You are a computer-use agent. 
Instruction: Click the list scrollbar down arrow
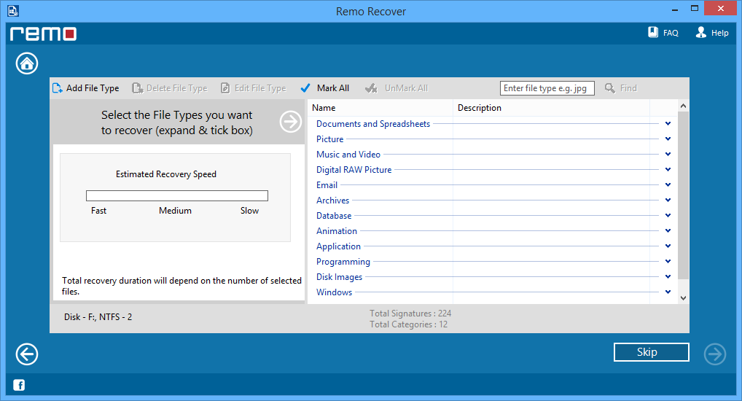[x=683, y=298]
